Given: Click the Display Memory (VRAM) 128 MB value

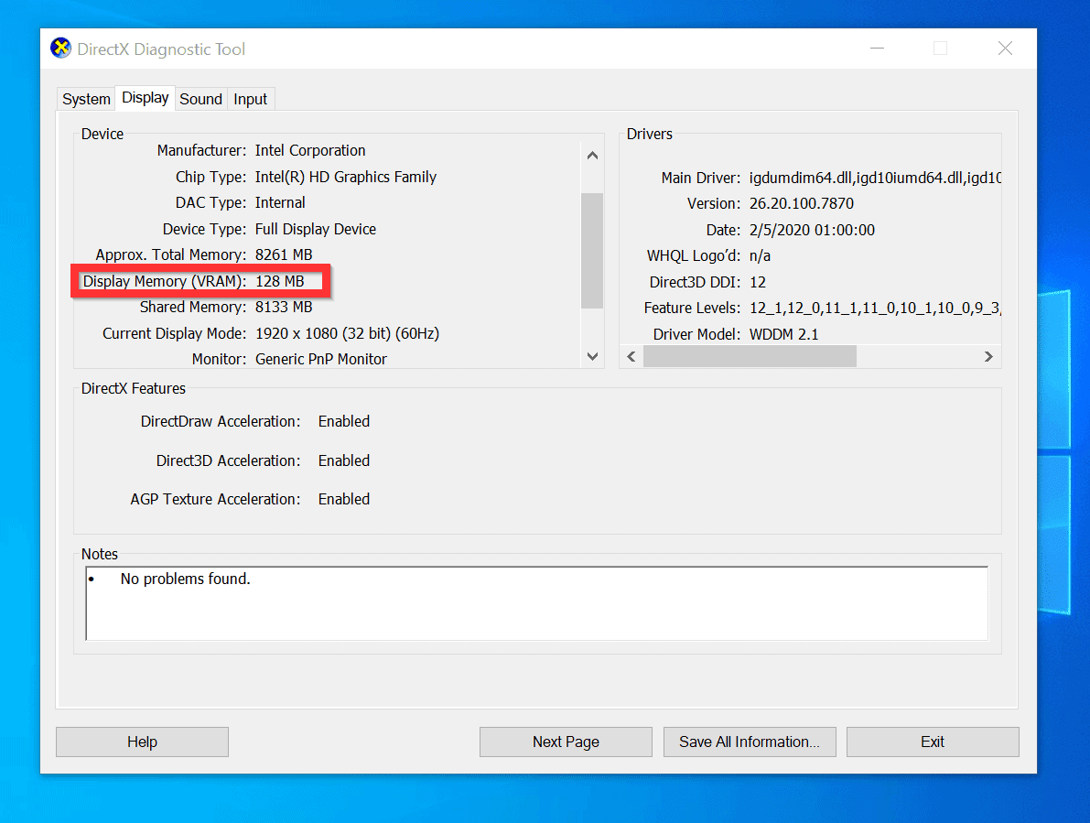Looking at the screenshot, I should [x=279, y=281].
